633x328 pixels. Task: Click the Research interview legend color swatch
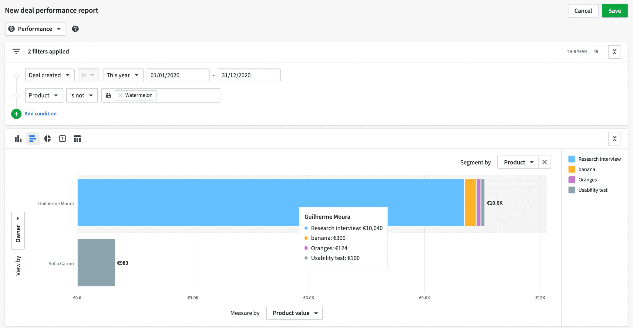(572, 159)
